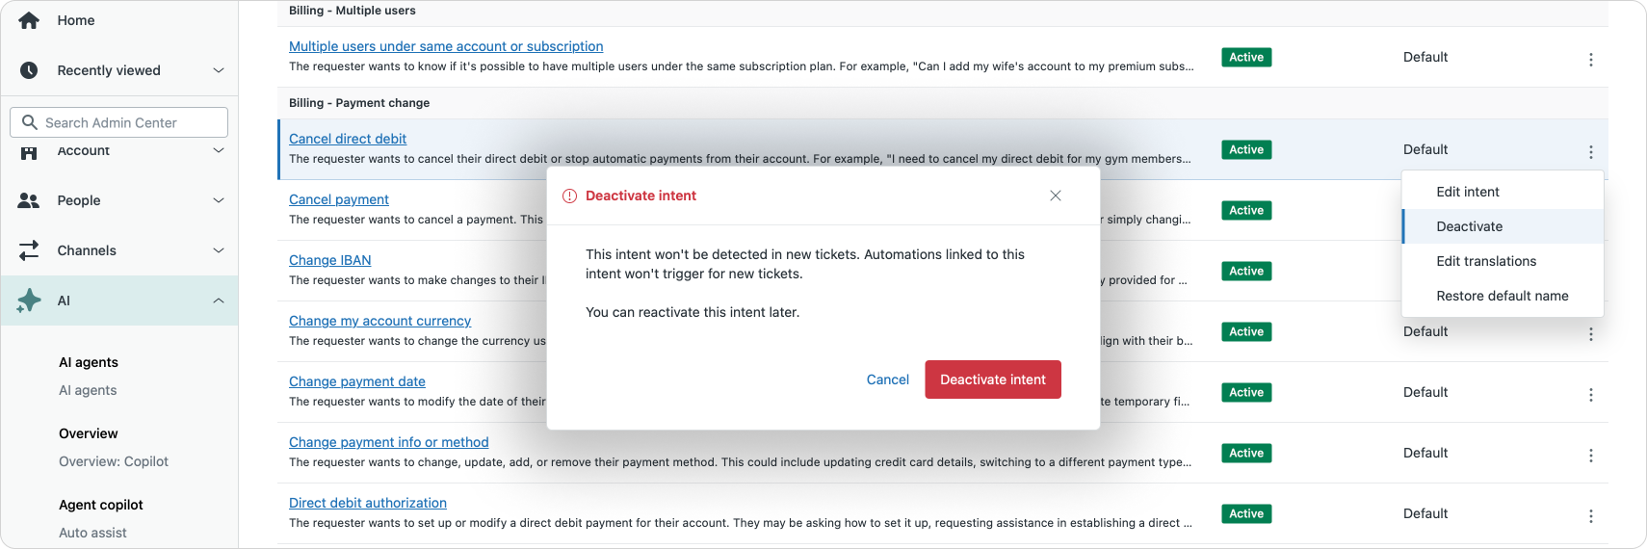Open Change payment info or method link

(388, 442)
